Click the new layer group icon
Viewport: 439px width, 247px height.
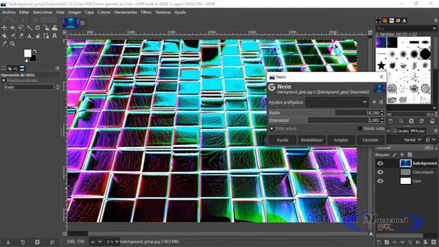coord(387,242)
